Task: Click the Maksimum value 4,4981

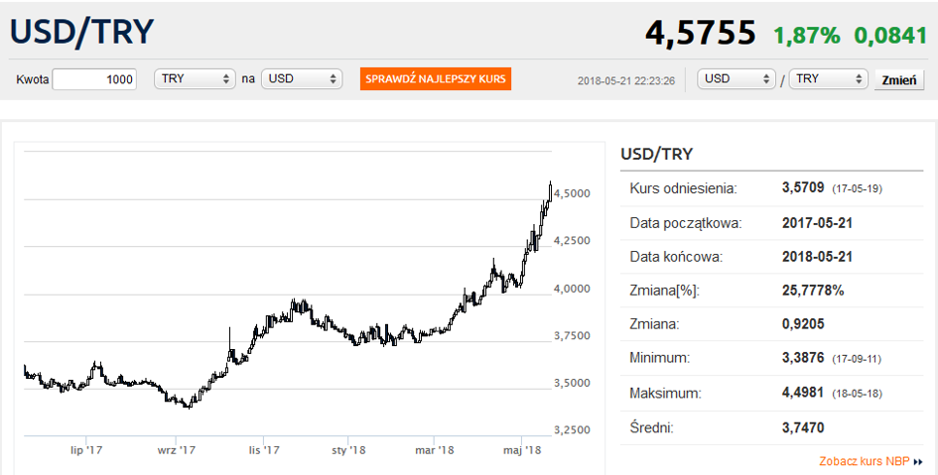Action: pyautogui.click(x=803, y=394)
